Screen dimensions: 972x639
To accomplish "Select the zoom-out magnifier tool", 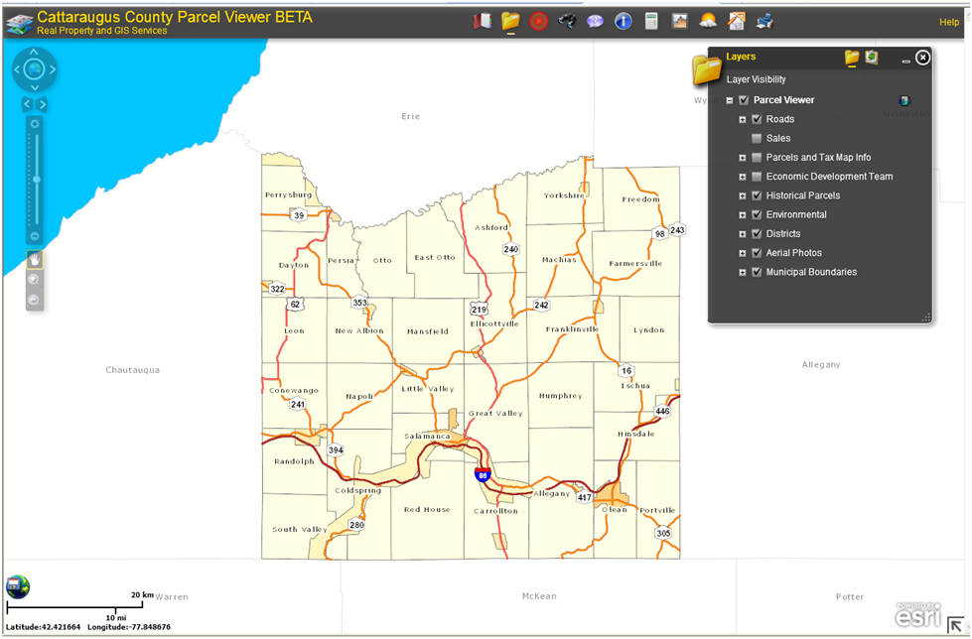I will tap(34, 301).
